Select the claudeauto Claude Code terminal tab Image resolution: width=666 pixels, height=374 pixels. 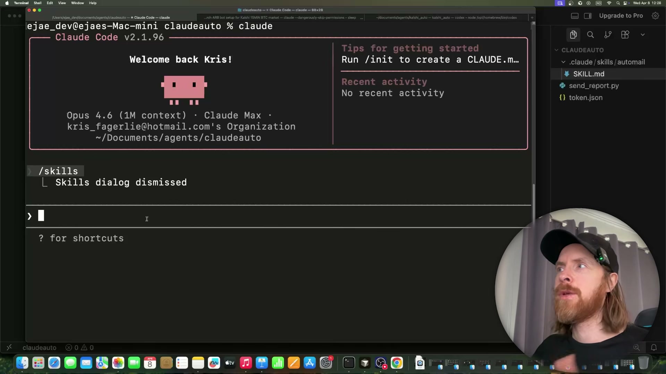[111, 17]
